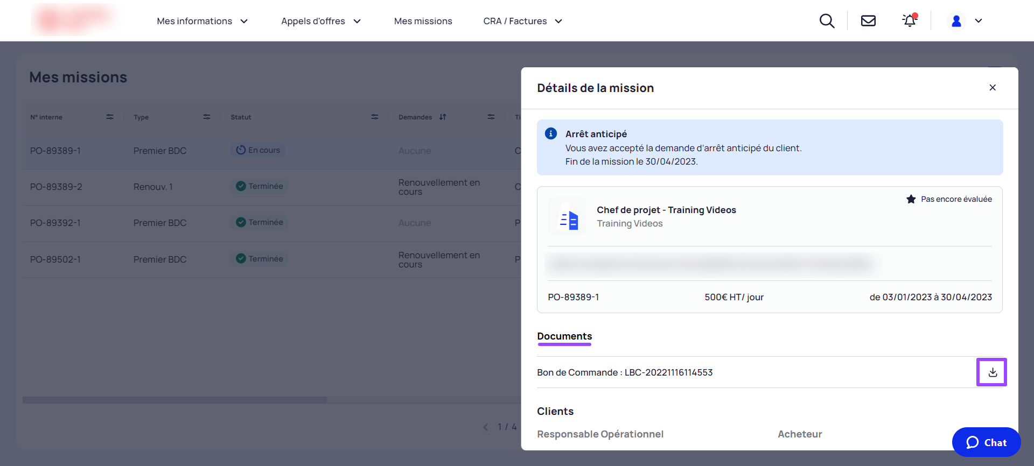
Task: Expand the Mes informations dropdown menu
Action: 202,21
